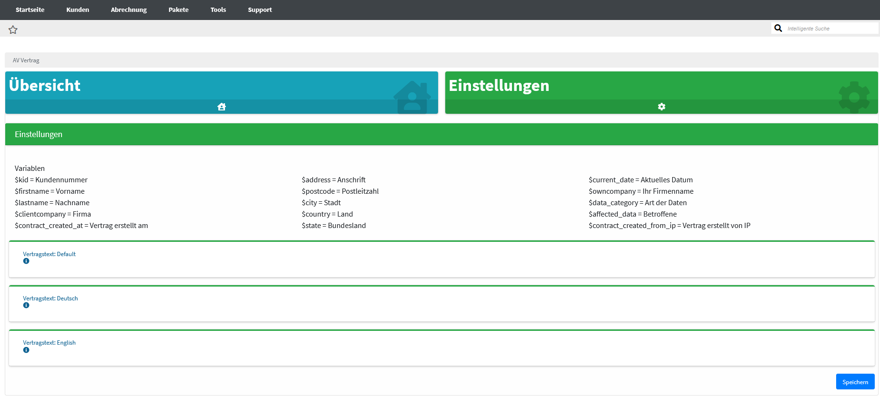
Task: Open the Kunden menu
Action: pos(78,10)
